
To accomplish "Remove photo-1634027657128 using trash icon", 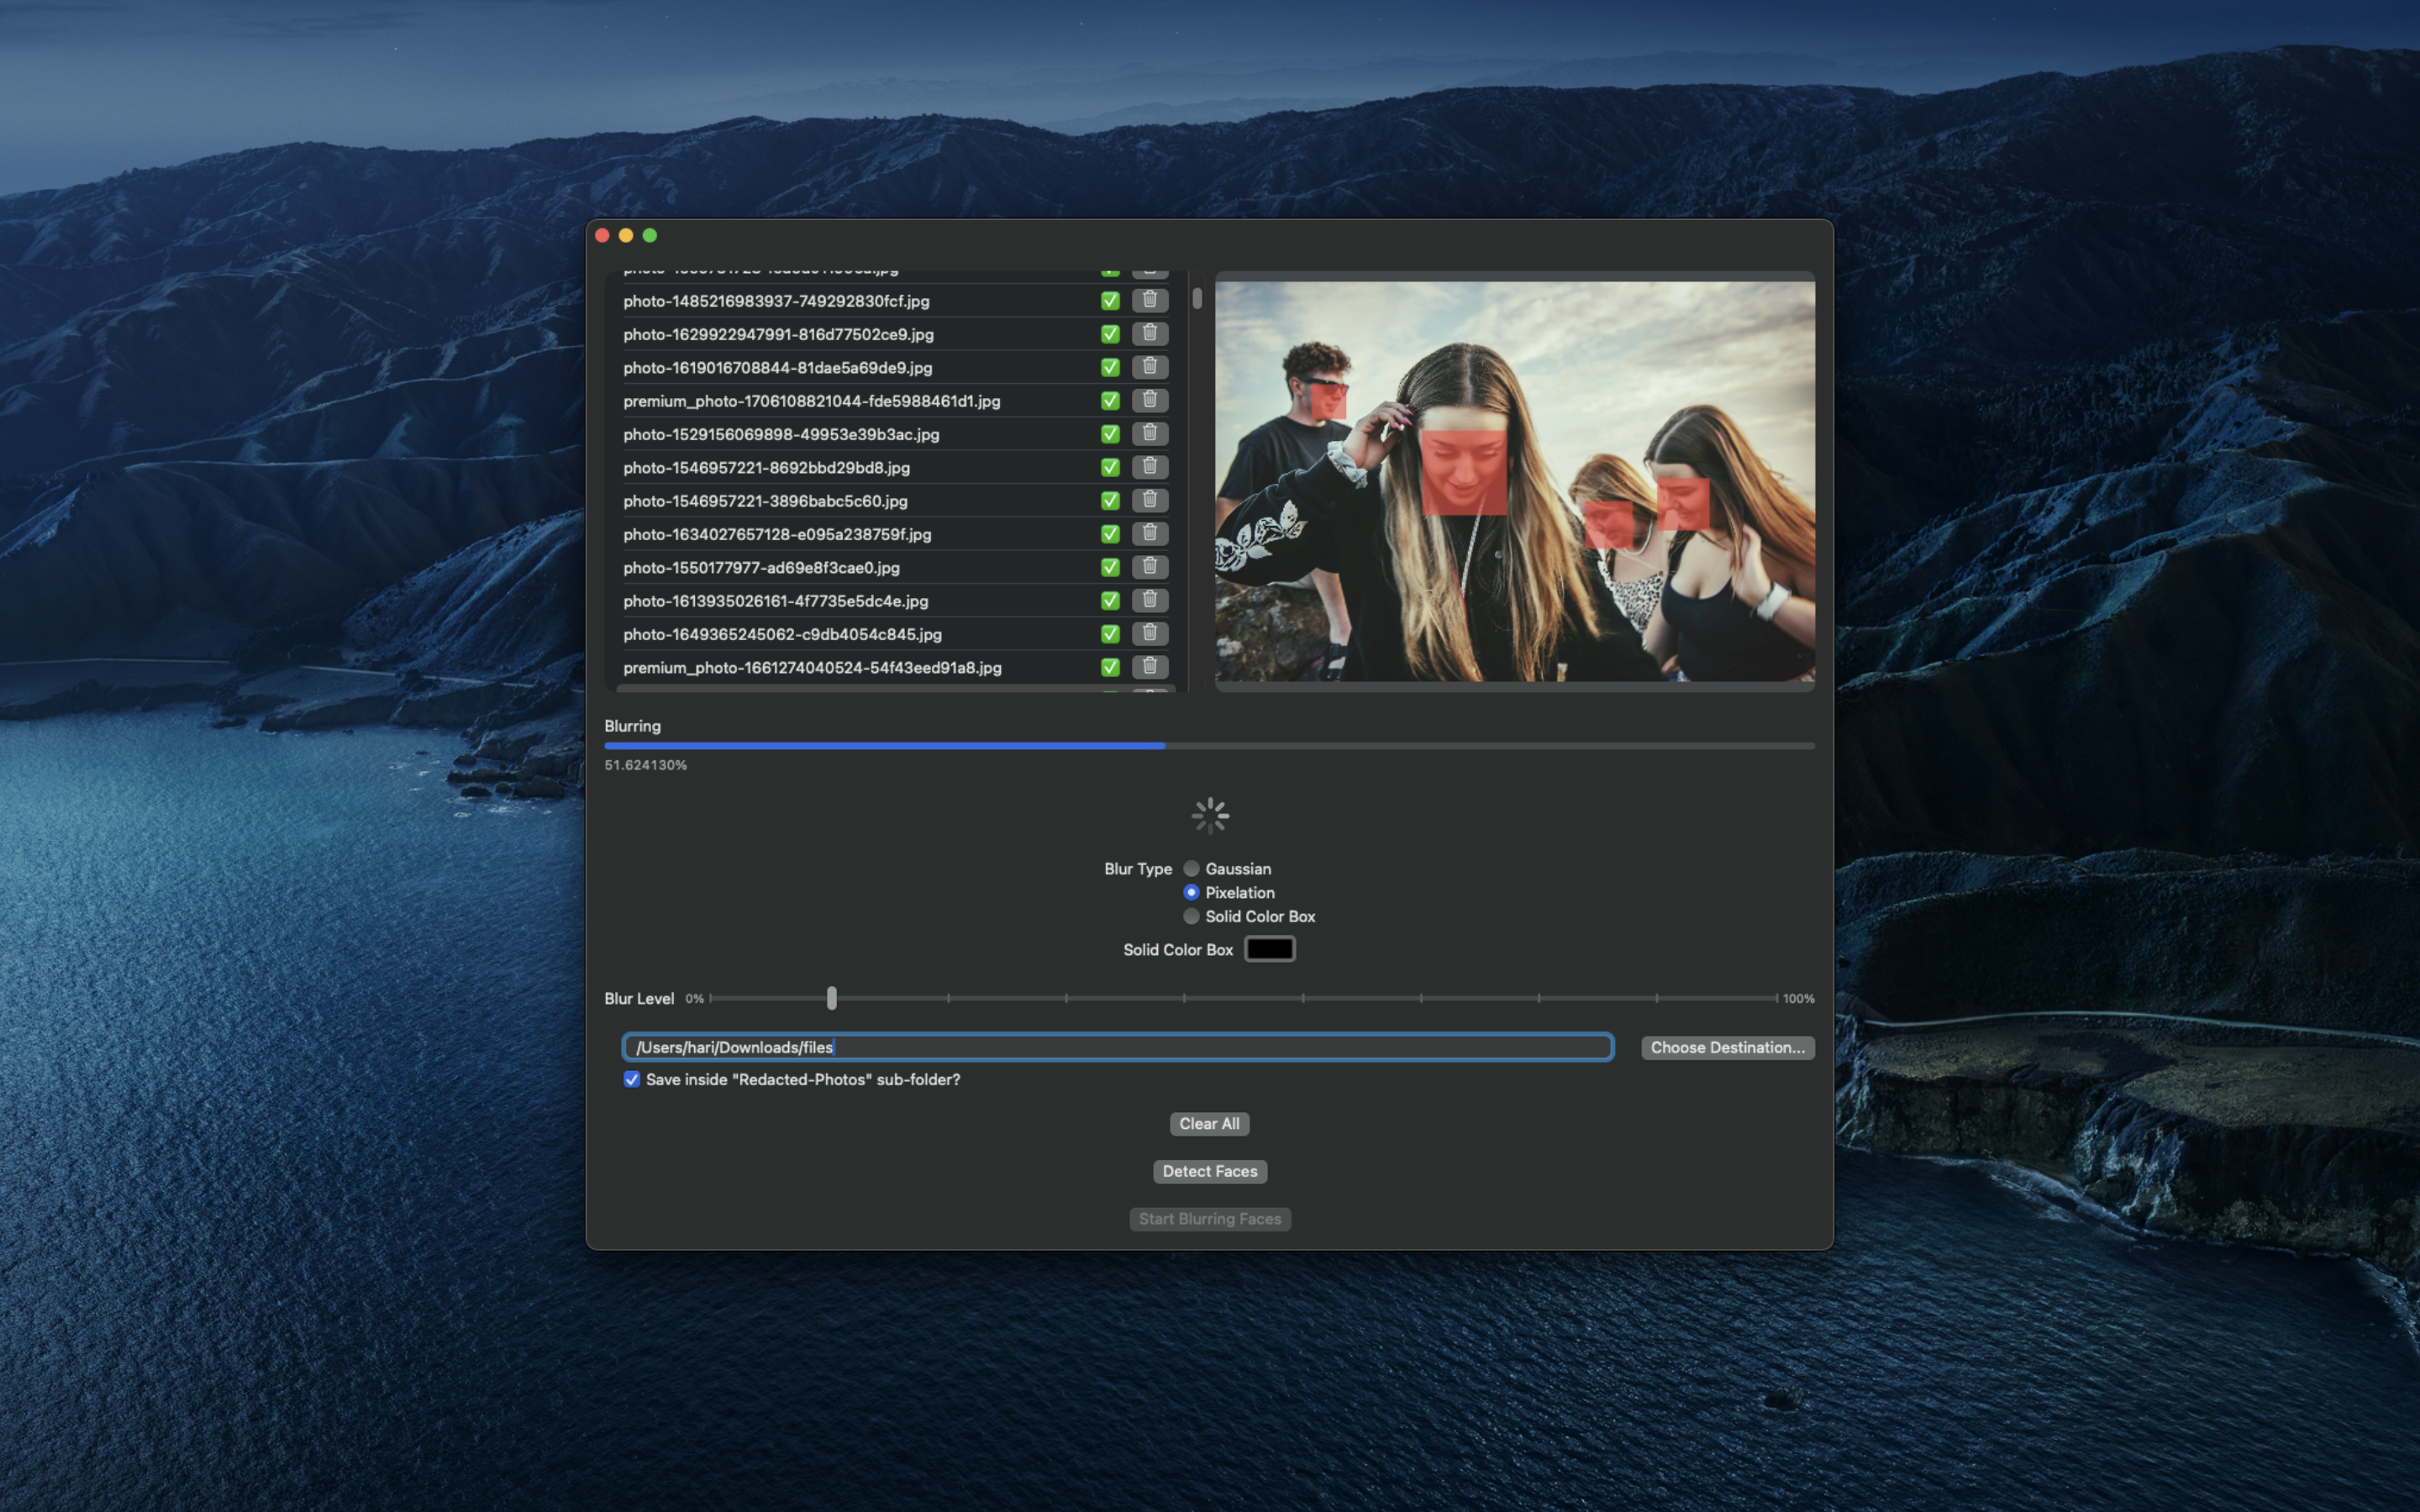I will [1149, 533].
